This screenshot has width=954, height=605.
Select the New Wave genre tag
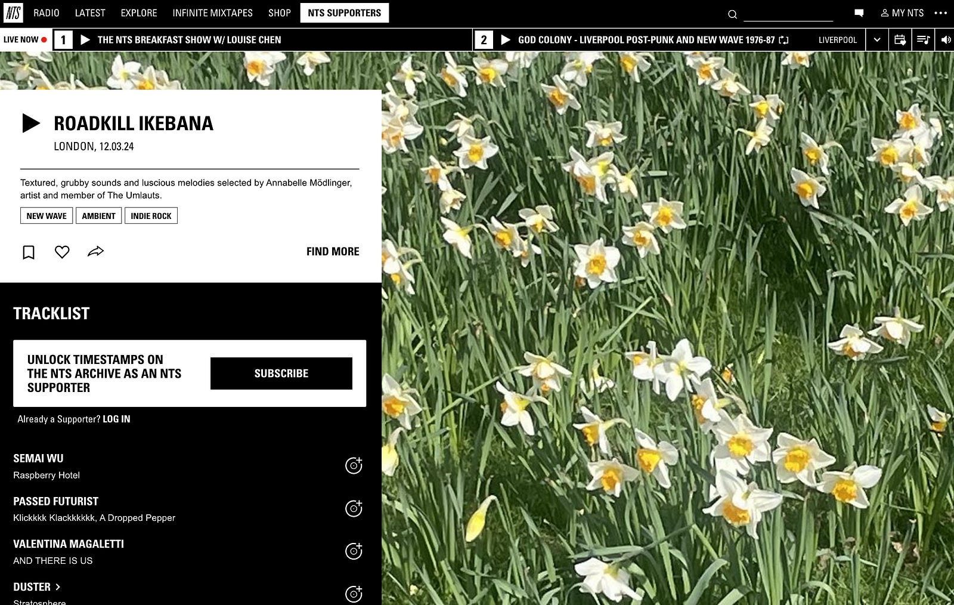47,215
